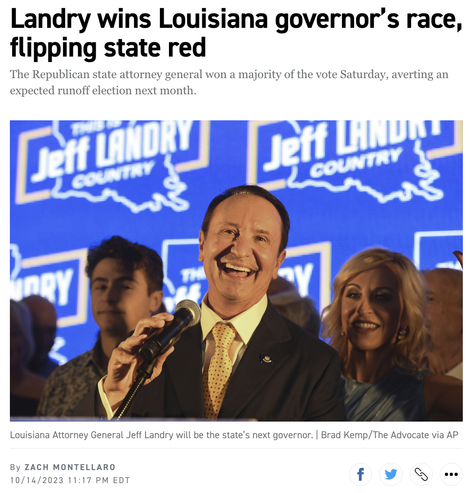Open more sharing options ellipsis
This screenshot has height=493, width=470.
point(451,474)
